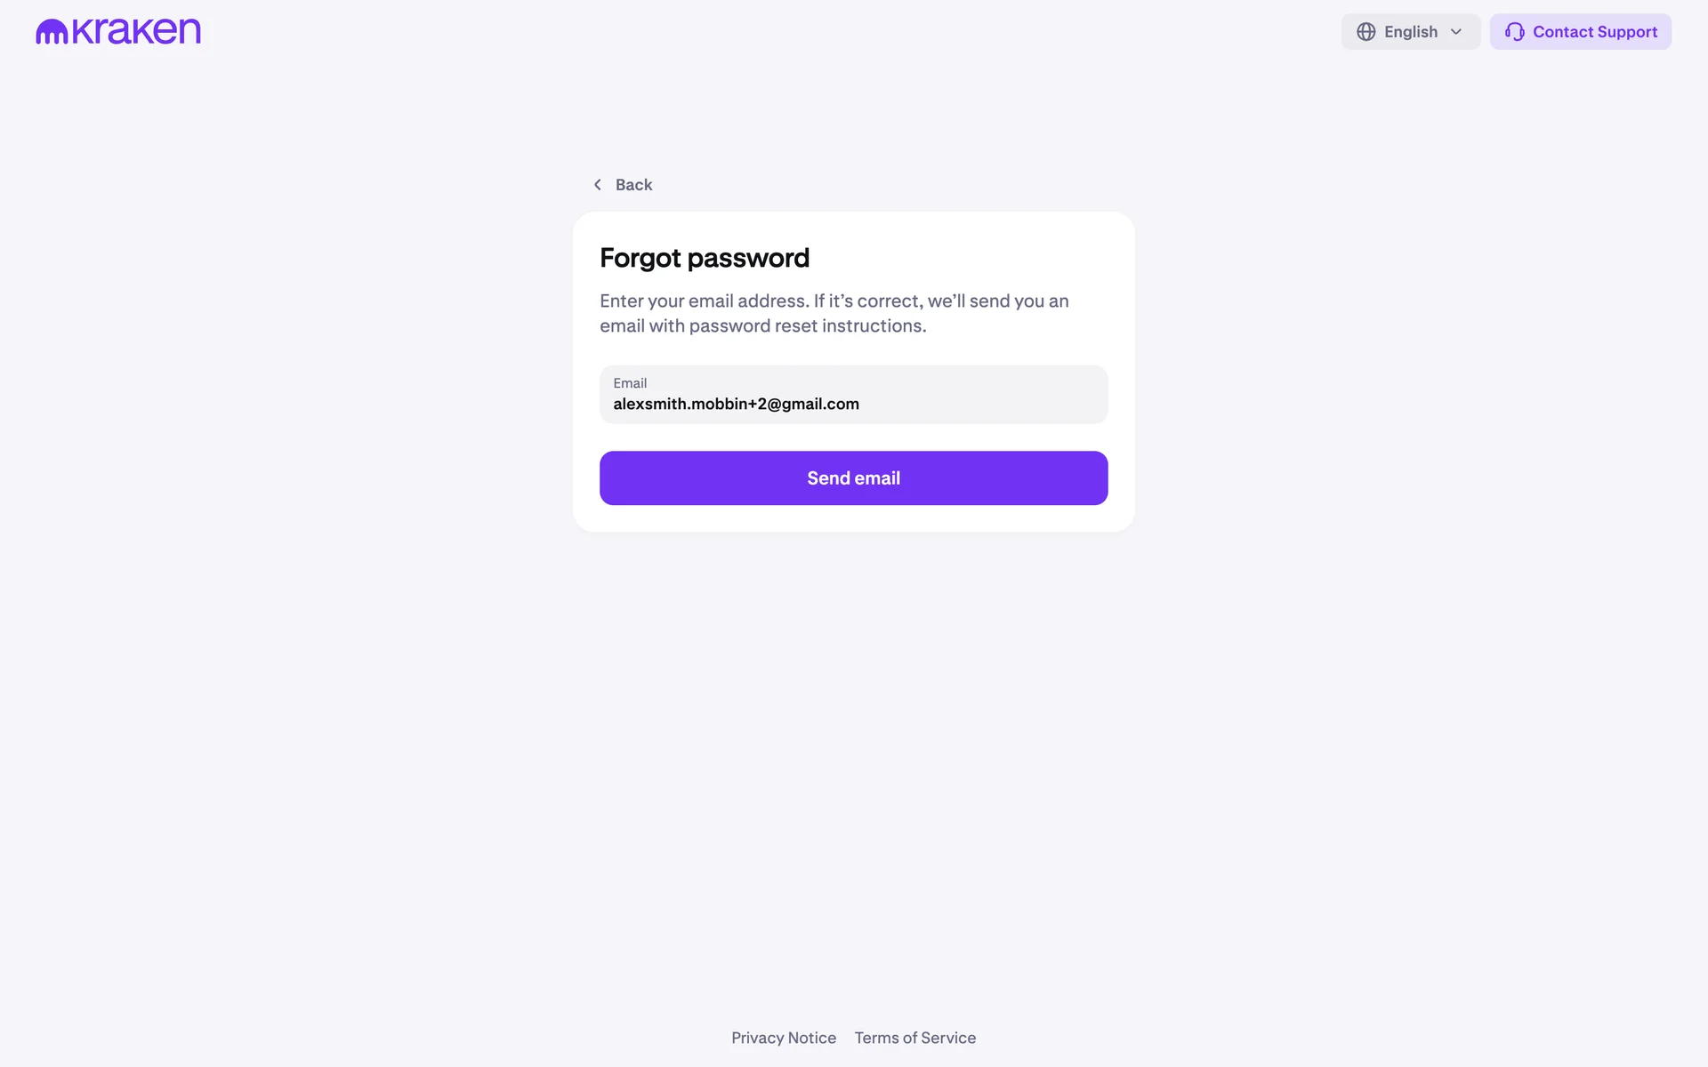Image resolution: width=1708 pixels, height=1067 pixels.
Task: Click the Forgot password heading
Action: (704, 258)
